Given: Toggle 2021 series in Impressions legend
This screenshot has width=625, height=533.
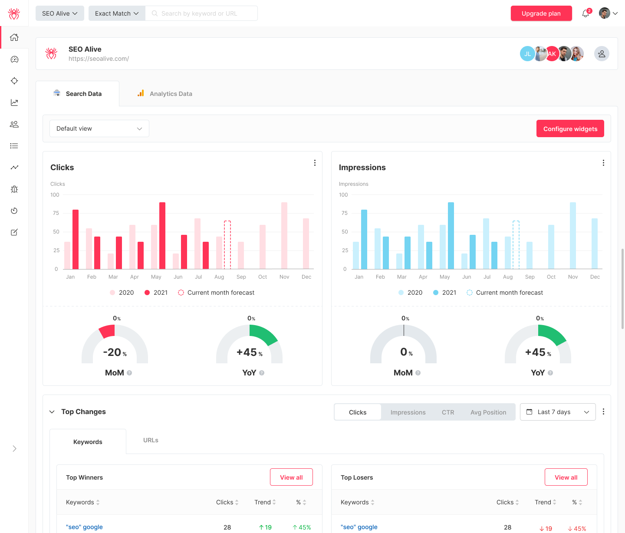Looking at the screenshot, I should tap(444, 293).
